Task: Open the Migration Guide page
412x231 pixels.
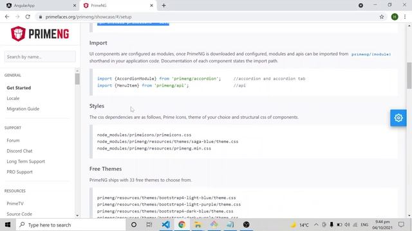Action: [23, 108]
